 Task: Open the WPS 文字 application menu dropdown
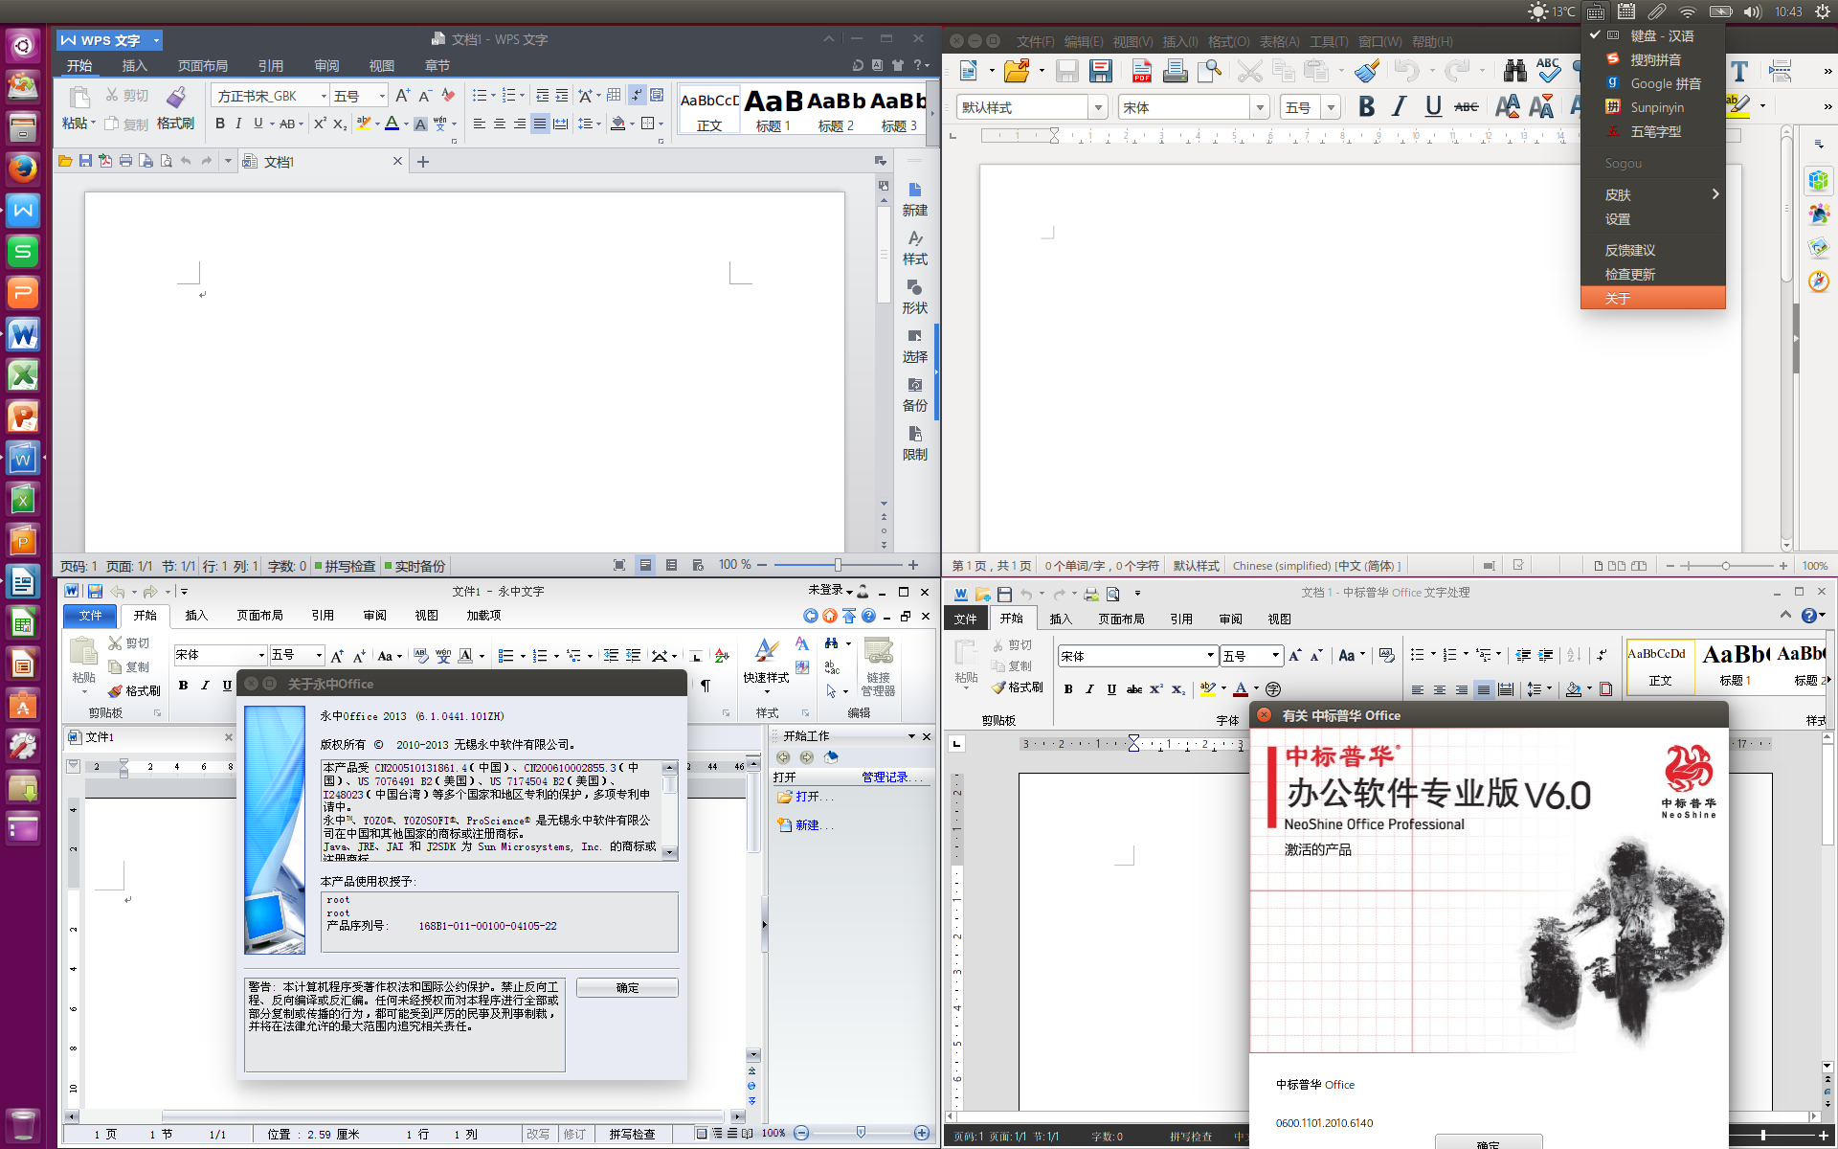click(156, 40)
